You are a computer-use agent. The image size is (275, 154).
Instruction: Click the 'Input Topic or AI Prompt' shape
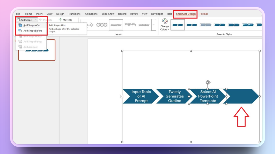point(140,96)
